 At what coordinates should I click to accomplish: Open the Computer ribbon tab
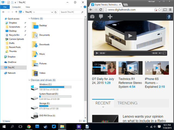point(16,7)
